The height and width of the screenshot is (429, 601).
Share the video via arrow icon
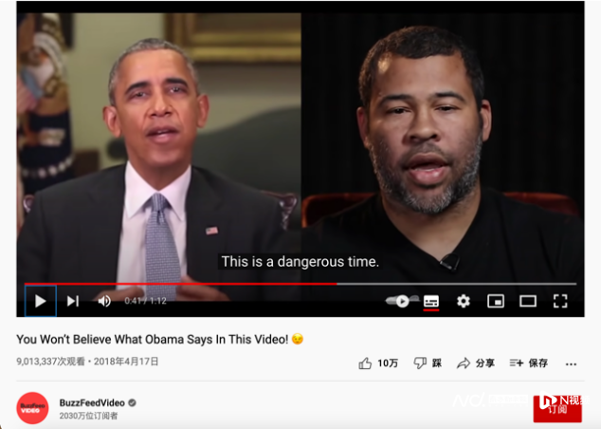(x=476, y=363)
